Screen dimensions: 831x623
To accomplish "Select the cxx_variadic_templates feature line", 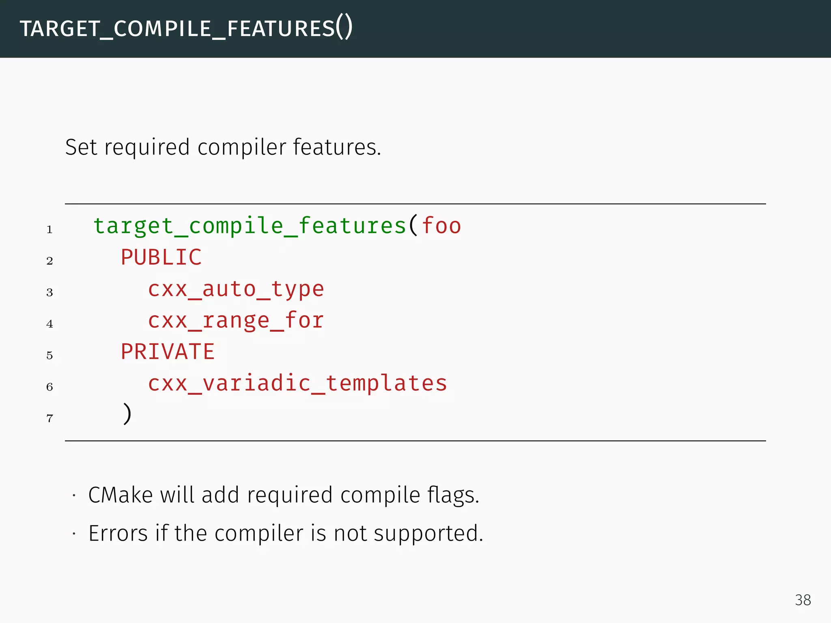I will (x=297, y=383).
